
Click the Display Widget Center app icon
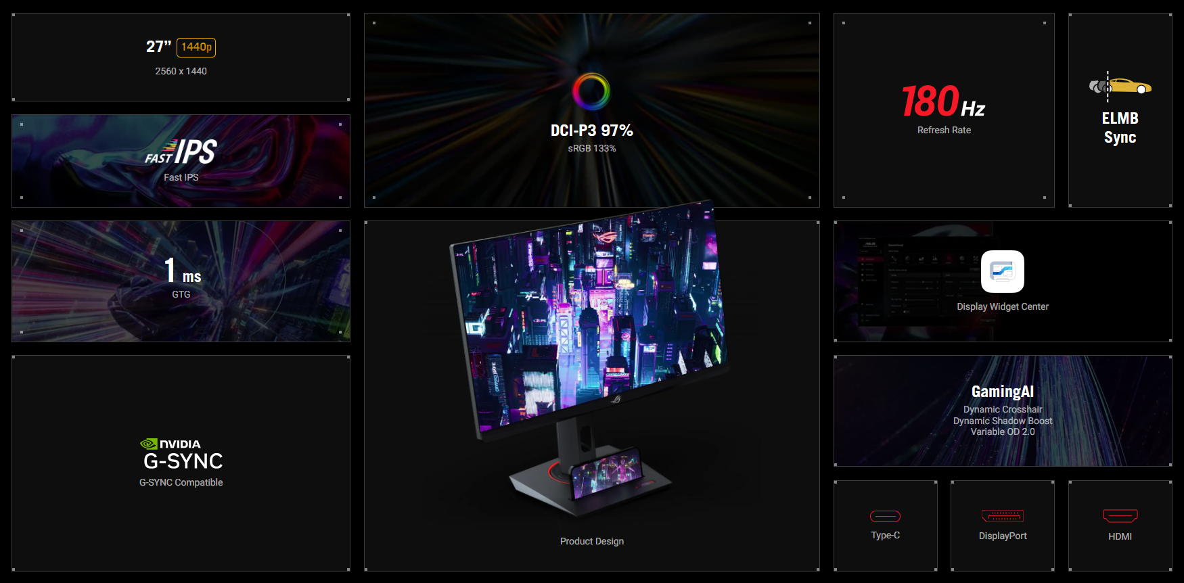[x=1002, y=271]
